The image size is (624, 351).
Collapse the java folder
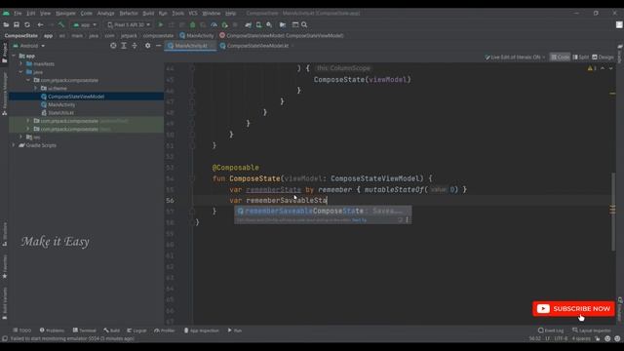21,72
